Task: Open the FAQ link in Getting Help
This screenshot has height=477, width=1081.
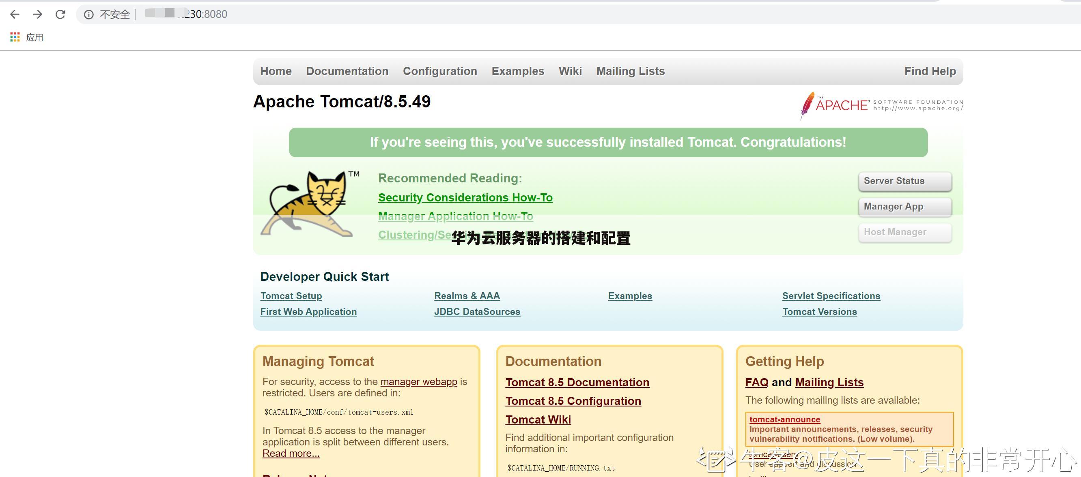Action: click(757, 382)
